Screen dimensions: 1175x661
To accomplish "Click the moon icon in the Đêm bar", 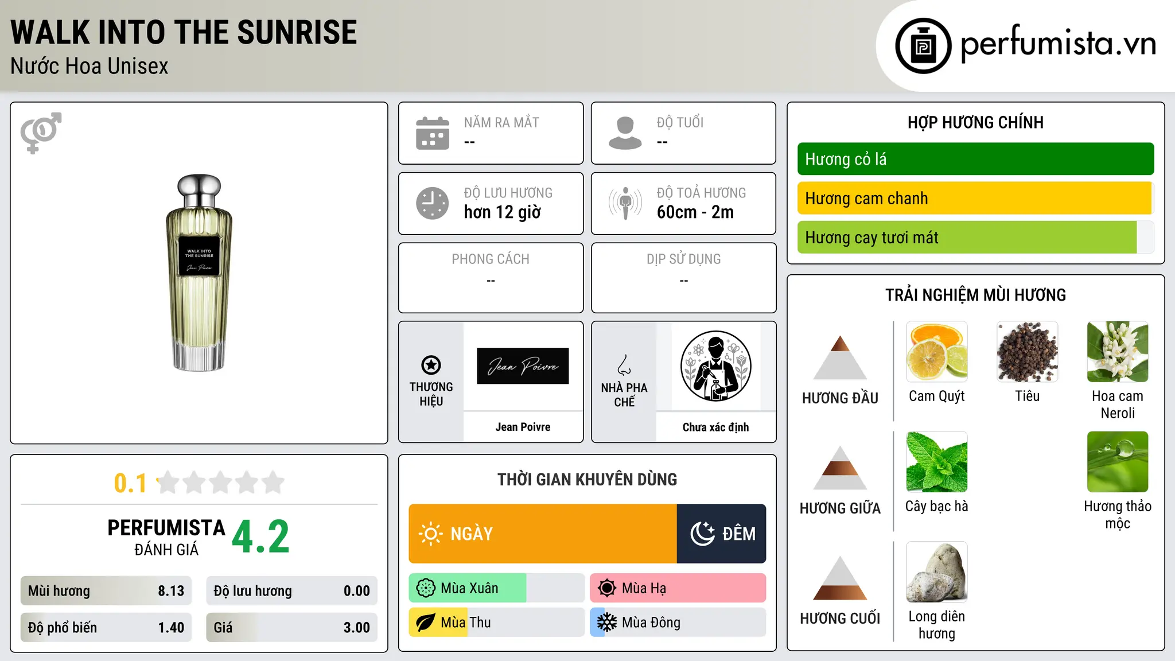I will point(702,534).
